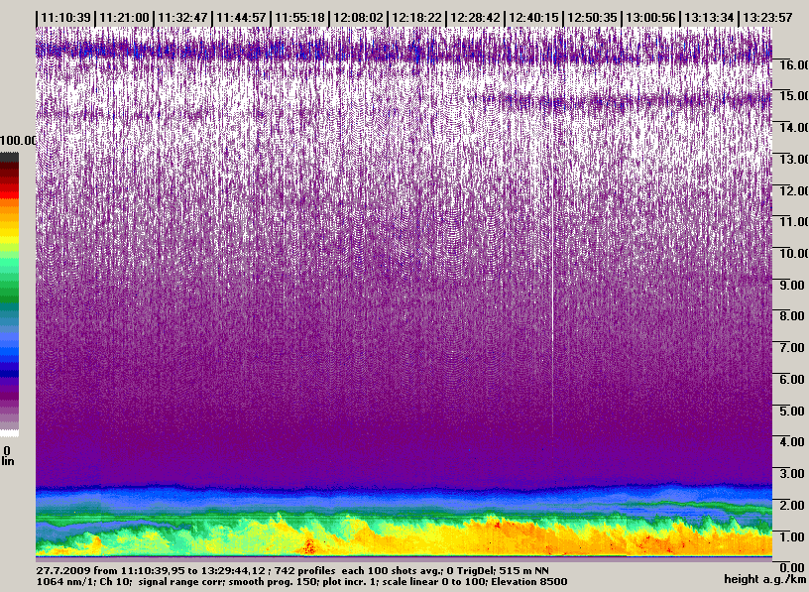This screenshot has width=809, height=592.
Task: Select the 15.00 height label
Action: pos(793,95)
